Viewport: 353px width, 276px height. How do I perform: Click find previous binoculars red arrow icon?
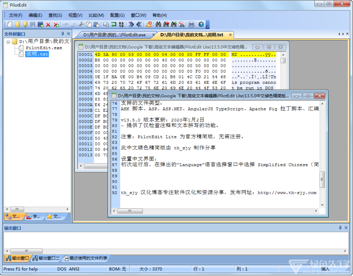pos(166,24)
